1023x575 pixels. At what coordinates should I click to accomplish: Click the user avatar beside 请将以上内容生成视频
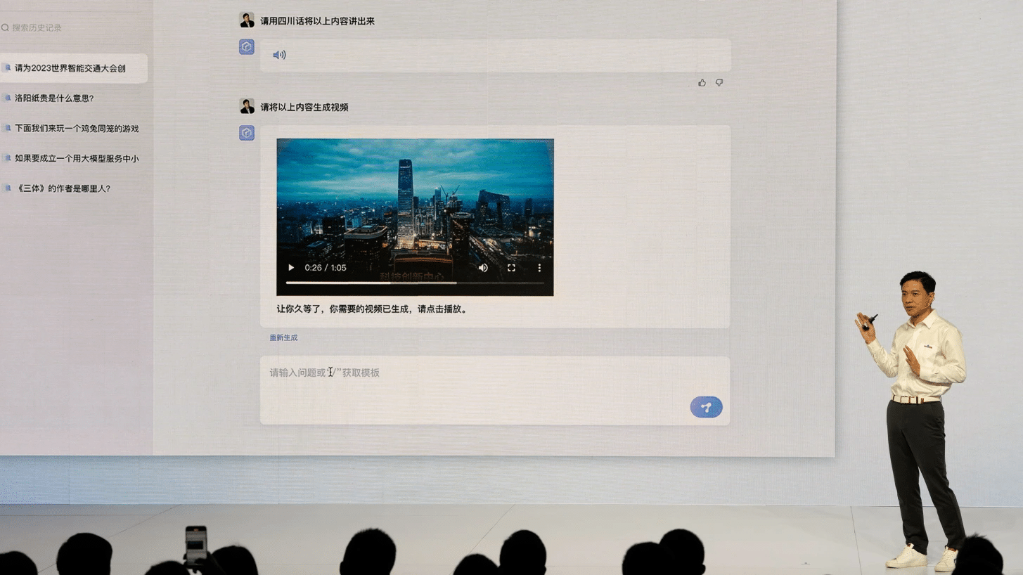pyautogui.click(x=247, y=107)
